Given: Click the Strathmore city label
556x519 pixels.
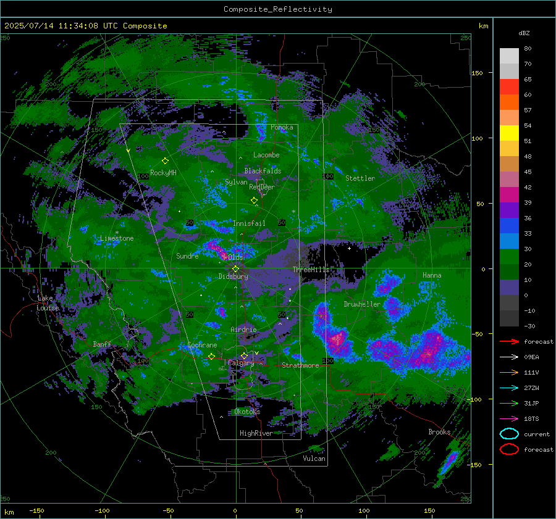Looking at the screenshot, I should click(300, 365).
